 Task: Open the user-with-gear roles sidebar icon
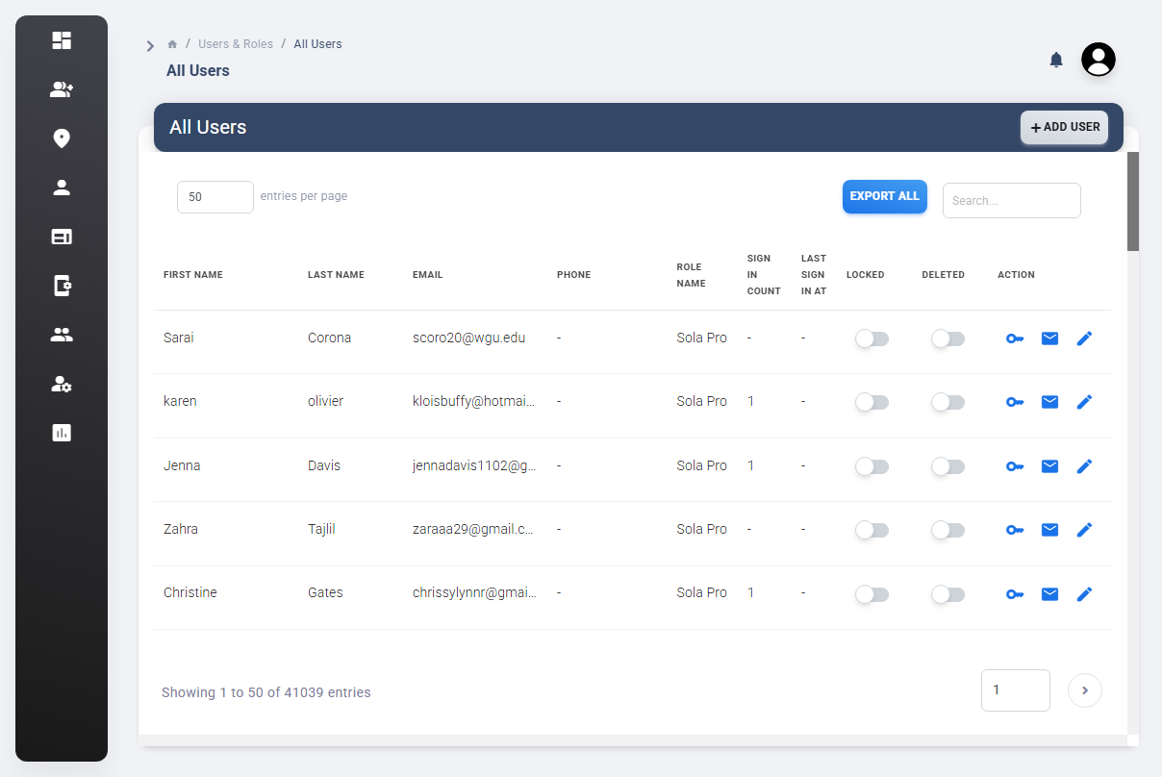coord(62,384)
